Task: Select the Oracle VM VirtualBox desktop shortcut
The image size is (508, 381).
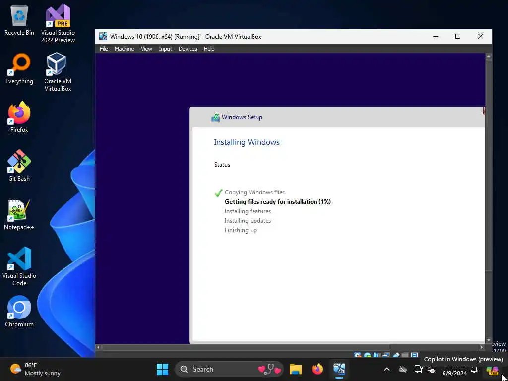Action: [58, 72]
